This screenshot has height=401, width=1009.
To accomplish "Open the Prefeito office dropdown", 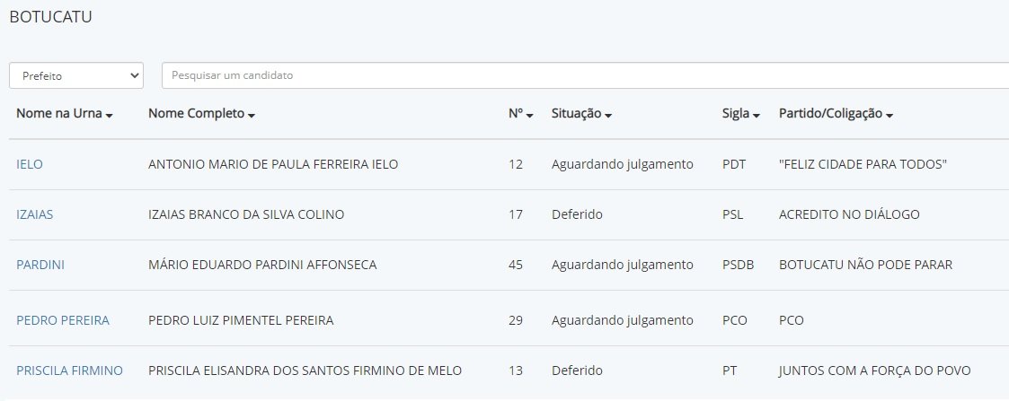I will pos(76,76).
